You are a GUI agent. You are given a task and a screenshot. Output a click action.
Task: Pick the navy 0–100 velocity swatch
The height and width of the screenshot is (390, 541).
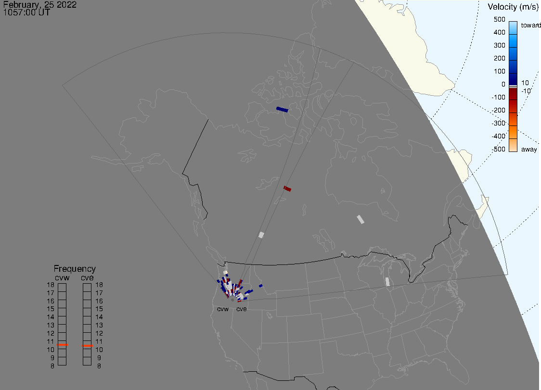(x=513, y=80)
